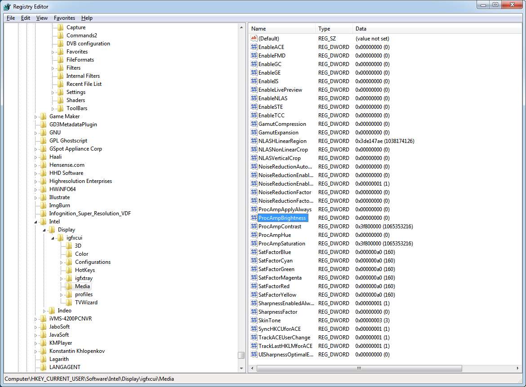
Task: Click the folder icon next to KMPlayer
Action: click(43, 343)
